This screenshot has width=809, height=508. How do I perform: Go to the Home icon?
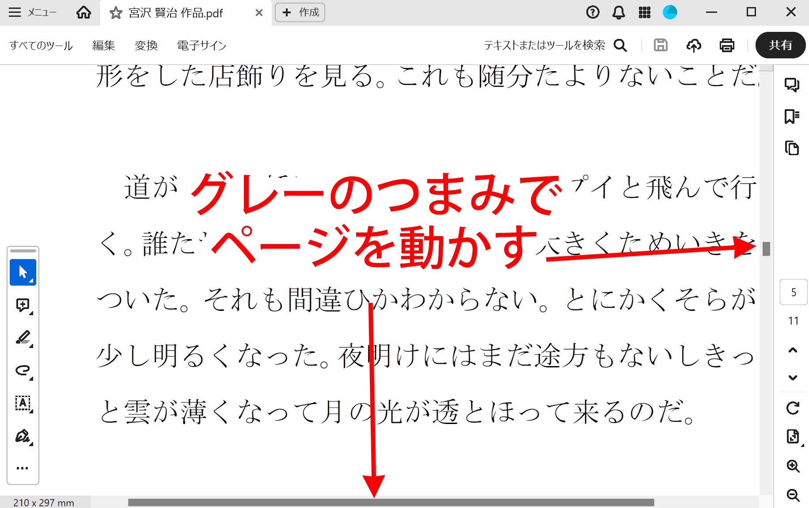(x=84, y=12)
